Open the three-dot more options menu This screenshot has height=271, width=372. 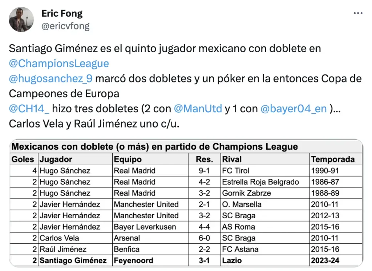tap(358, 13)
